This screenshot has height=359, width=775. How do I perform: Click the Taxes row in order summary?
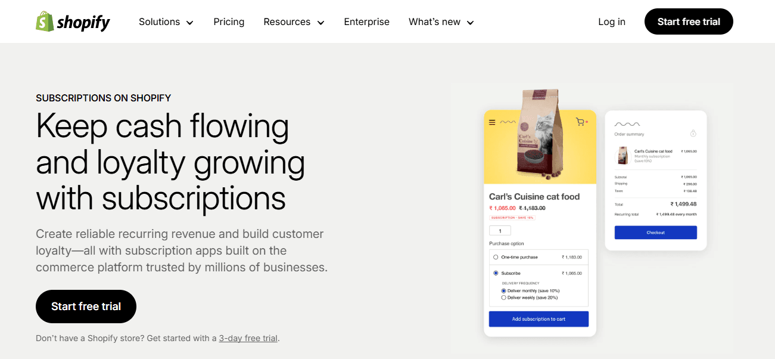pos(655,191)
